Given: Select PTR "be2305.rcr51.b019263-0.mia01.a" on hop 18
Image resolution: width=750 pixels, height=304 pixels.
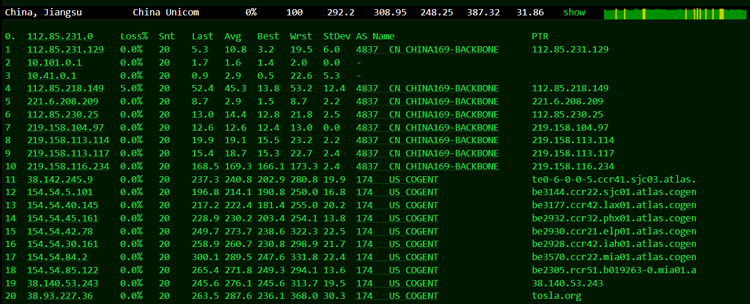Looking at the screenshot, I should pyautogui.click(x=614, y=270).
